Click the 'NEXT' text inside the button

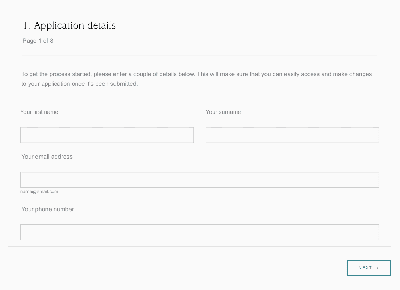coord(365,268)
